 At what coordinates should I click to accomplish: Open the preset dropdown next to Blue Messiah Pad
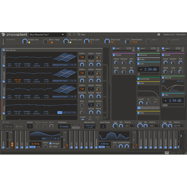(x=63, y=35)
